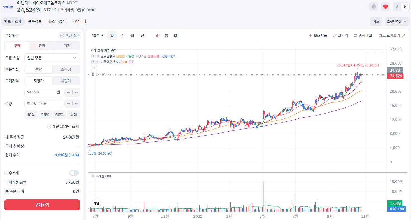Open the candlestick chart type icon

click(158, 36)
